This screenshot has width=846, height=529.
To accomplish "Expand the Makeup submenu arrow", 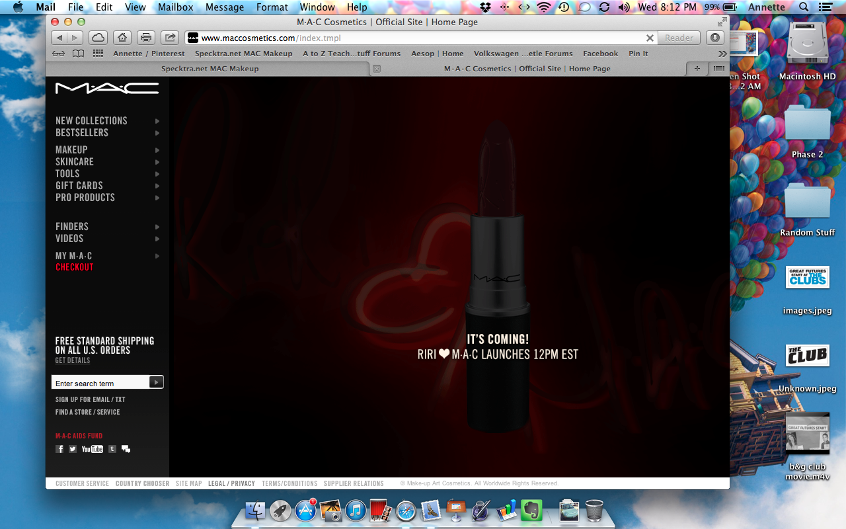I will 157,150.
